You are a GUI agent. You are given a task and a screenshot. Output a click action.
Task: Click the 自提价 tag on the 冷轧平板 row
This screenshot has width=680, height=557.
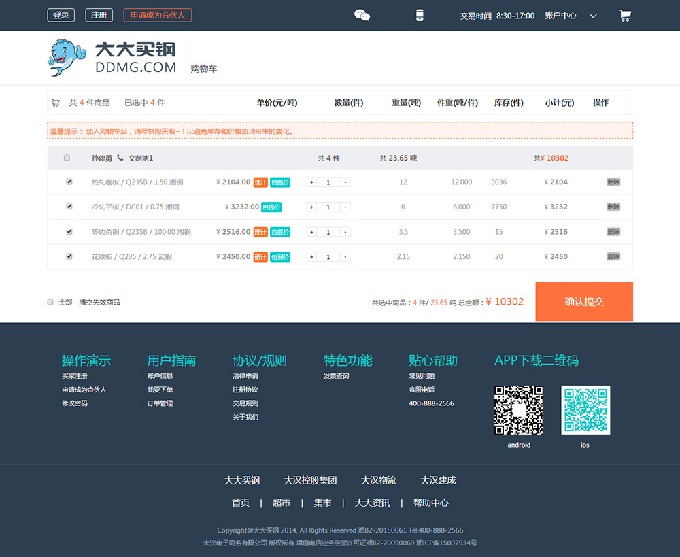(272, 207)
